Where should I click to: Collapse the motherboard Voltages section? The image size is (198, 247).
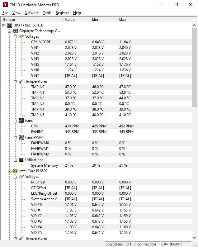tap(15, 37)
